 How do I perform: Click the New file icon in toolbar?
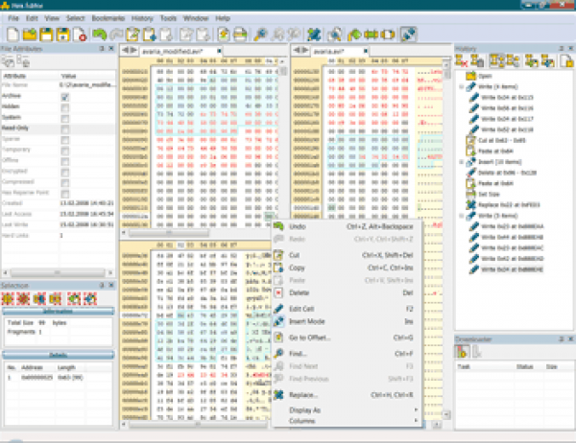point(11,35)
